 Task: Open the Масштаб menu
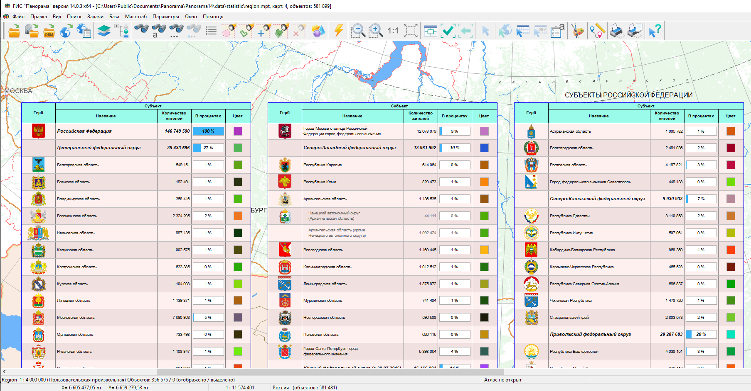pyautogui.click(x=135, y=17)
